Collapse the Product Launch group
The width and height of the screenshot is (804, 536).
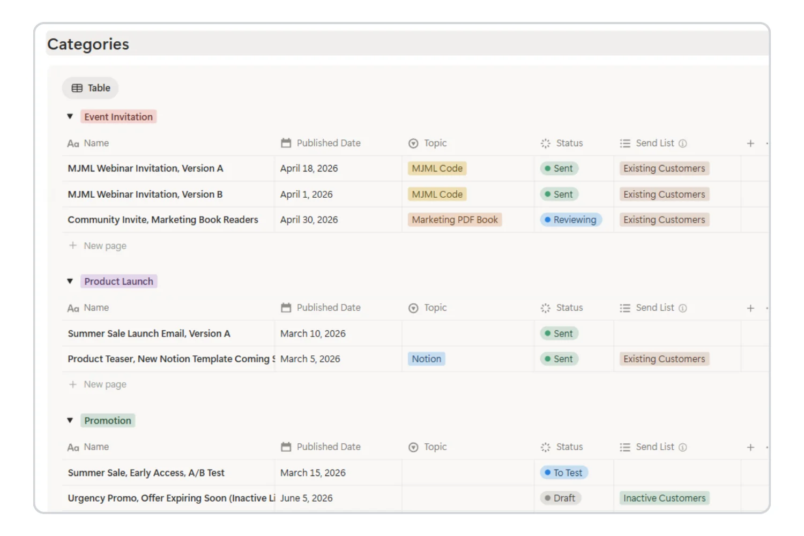[x=70, y=281]
